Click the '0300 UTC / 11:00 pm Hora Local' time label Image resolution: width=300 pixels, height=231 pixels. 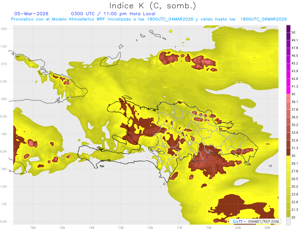click(x=113, y=14)
